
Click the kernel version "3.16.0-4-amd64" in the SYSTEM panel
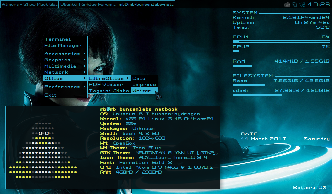pos(306,18)
